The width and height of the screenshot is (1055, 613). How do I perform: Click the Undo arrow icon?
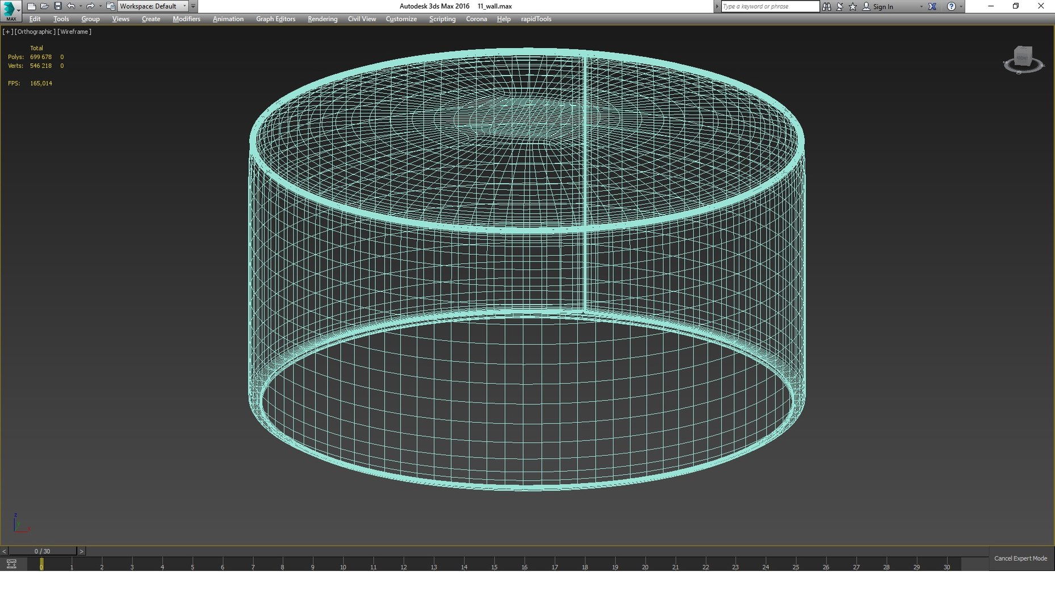coord(71,6)
